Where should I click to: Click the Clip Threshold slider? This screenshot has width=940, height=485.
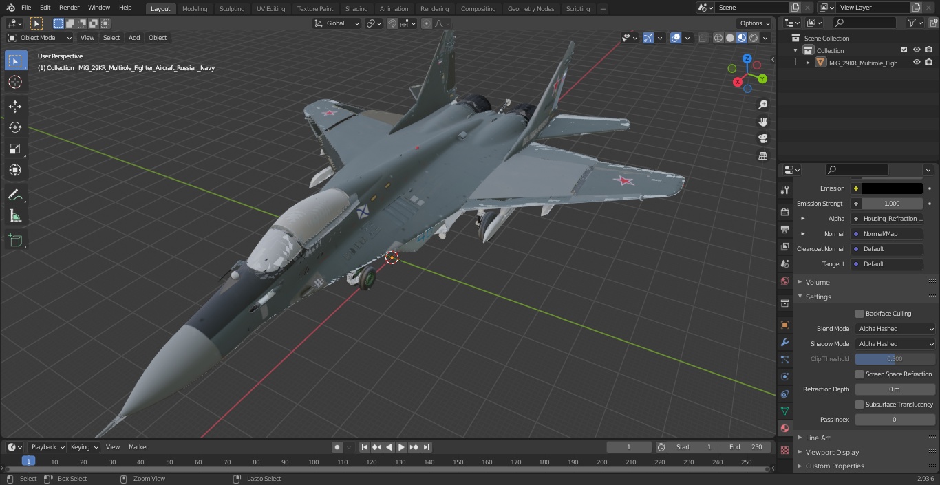coord(895,359)
